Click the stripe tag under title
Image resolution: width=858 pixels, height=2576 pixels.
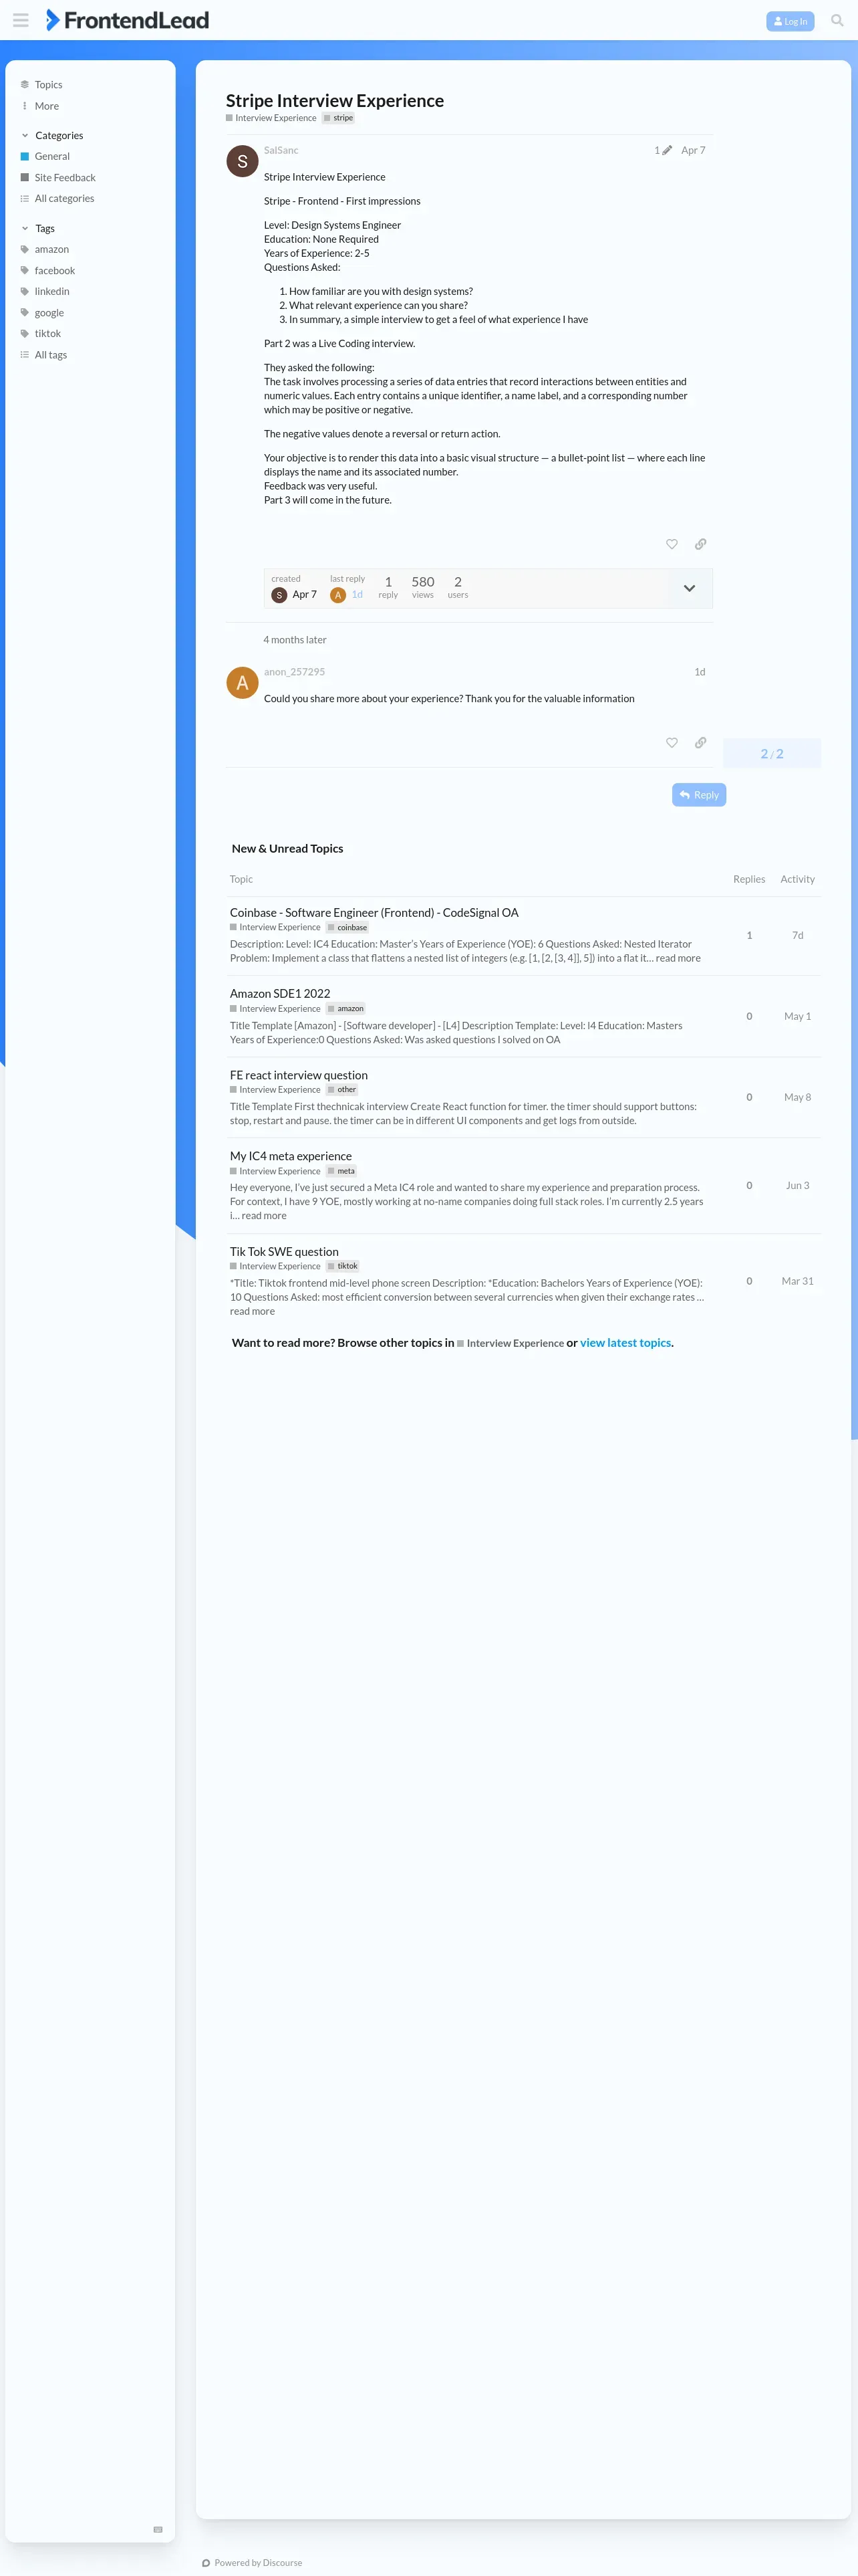tap(339, 118)
